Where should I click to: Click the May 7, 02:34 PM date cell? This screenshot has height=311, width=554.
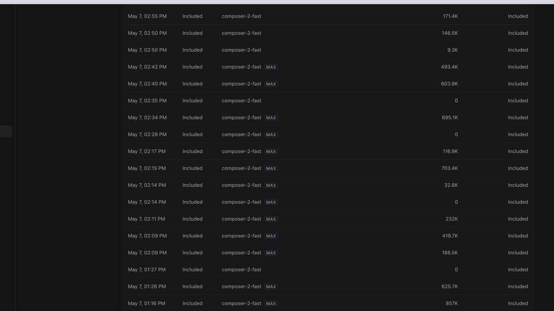[147, 117]
